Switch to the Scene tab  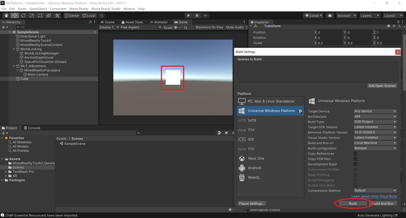[107, 22]
